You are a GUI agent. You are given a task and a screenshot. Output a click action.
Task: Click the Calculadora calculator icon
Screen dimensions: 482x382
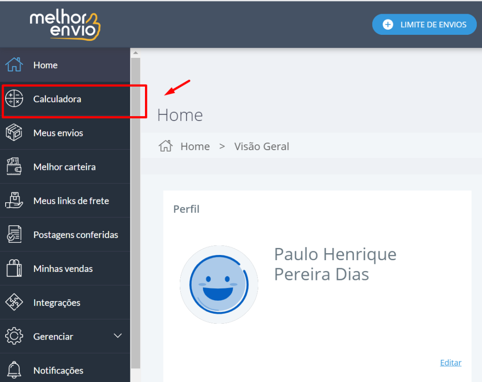[x=15, y=99]
